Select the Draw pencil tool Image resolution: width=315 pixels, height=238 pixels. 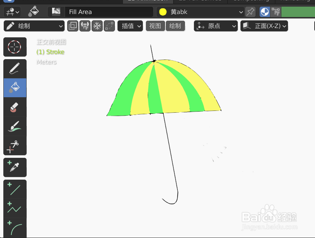pos(15,68)
